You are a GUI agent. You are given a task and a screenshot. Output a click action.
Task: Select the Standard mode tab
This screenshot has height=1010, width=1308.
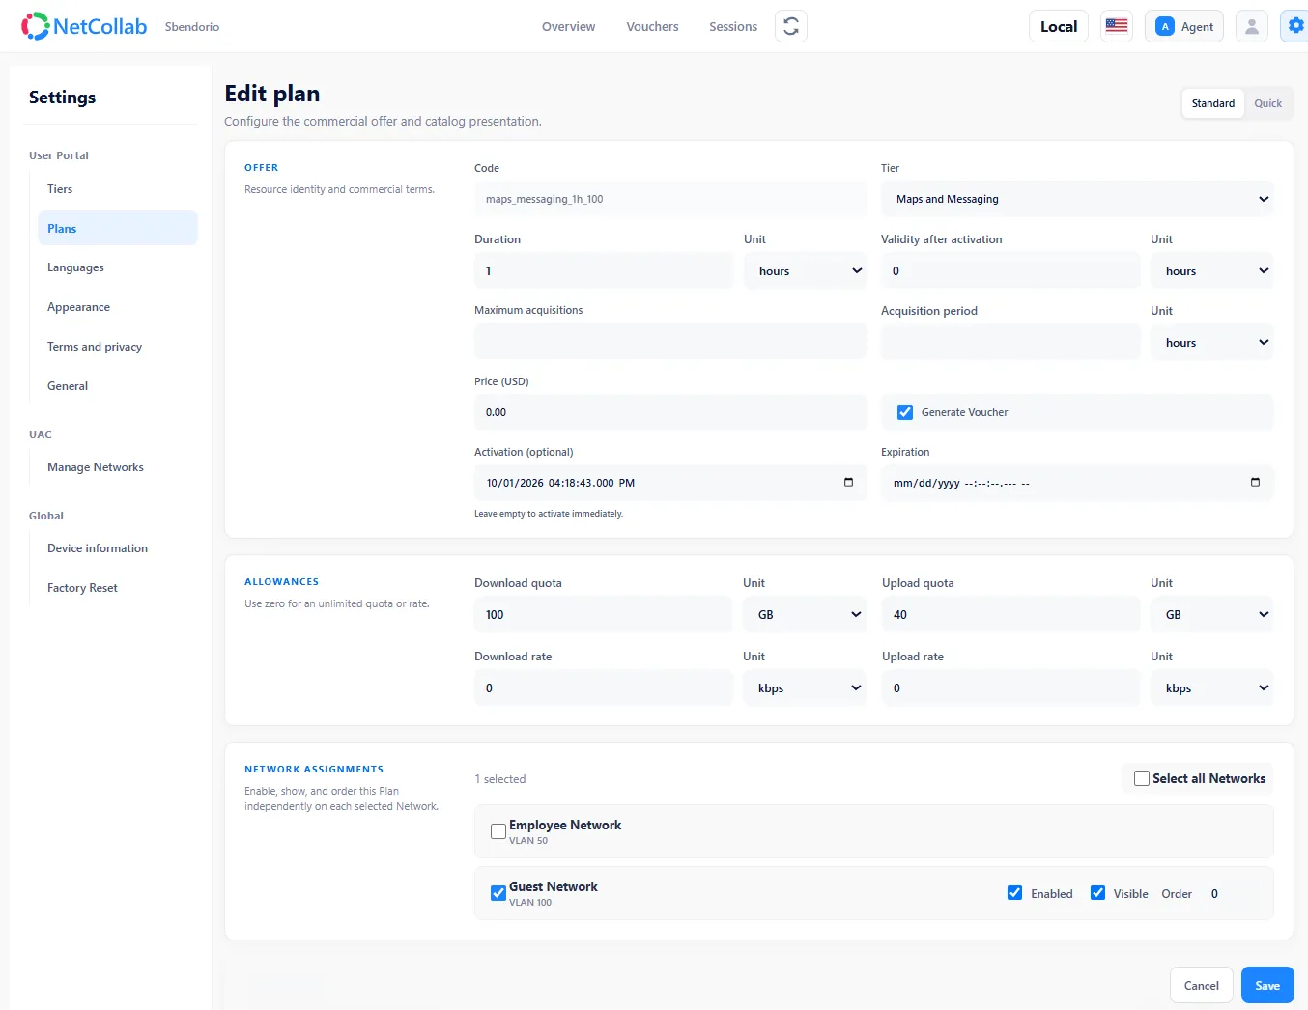click(1212, 103)
